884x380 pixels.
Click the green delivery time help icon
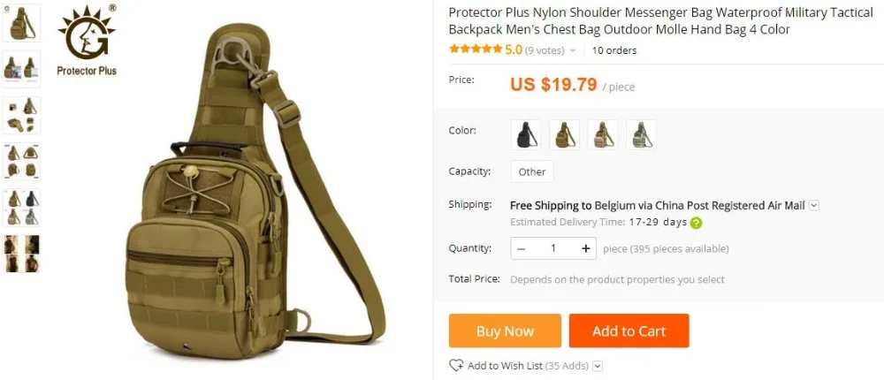(697, 223)
